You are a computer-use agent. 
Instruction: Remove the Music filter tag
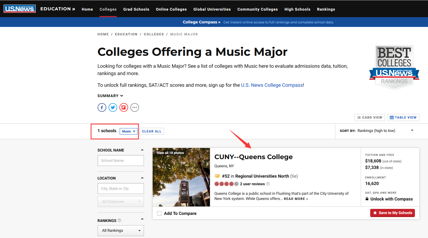pyautogui.click(x=134, y=131)
